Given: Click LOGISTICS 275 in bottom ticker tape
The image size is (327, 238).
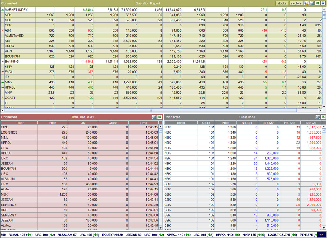Looking at the screenshot, I should coord(282,235).
